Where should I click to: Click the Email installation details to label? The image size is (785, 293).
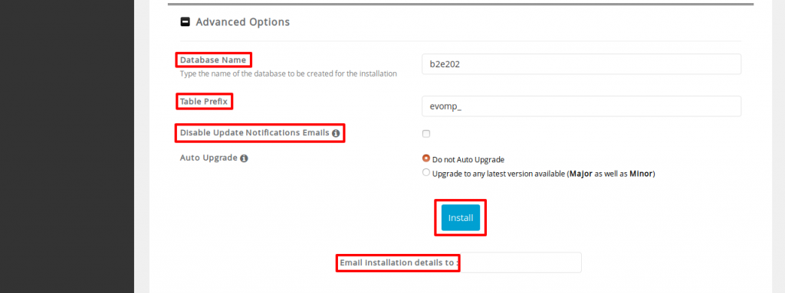pyautogui.click(x=399, y=262)
